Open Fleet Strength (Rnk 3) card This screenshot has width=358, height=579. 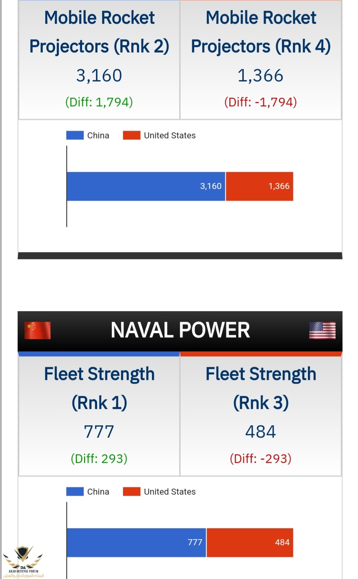261,416
